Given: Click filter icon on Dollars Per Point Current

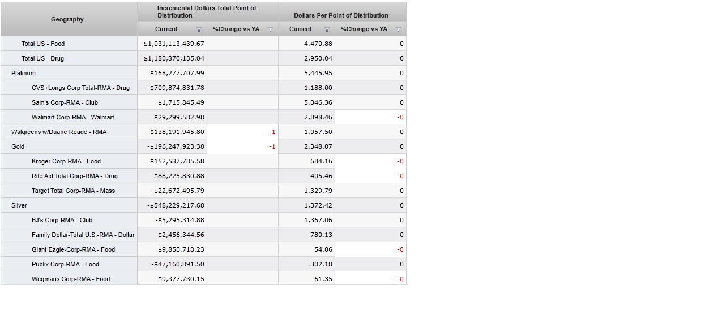Looking at the screenshot, I should click(327, 29).
